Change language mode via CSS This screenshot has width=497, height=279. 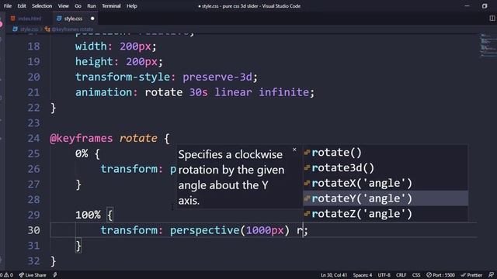(x=416, y=275)
